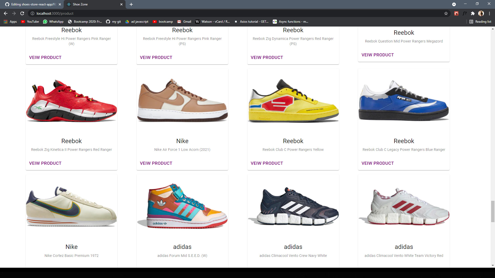Open the 'bootcamp' bookmark
Image resolution: width=495 pixels, height=278 pixels.
pos(163,22)
